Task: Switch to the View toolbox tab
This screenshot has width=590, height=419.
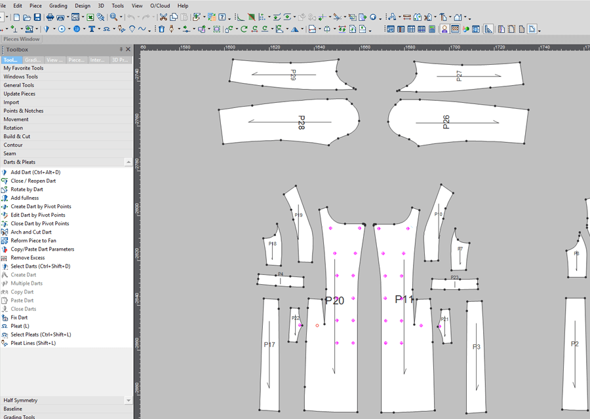Action: (54, 60)
